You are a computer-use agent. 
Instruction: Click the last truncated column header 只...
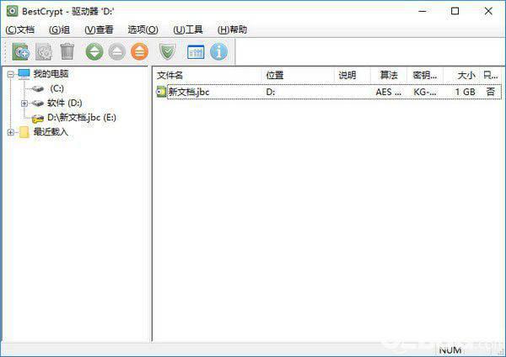click(491, 75)
